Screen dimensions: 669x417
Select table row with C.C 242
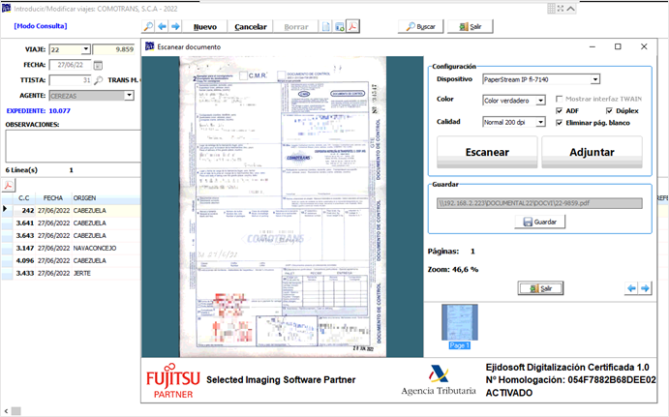[x=72, y=211]
